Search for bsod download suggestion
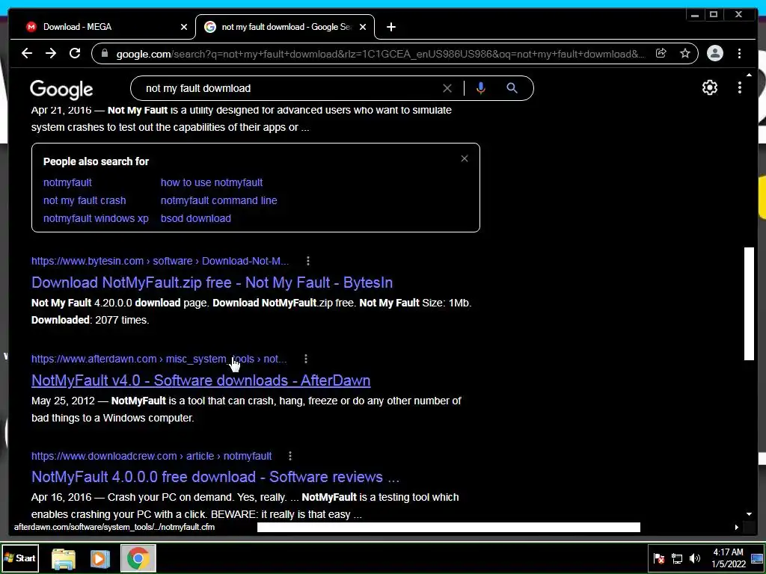This screenshot has width=766, height=574. (x=196, y=219)
